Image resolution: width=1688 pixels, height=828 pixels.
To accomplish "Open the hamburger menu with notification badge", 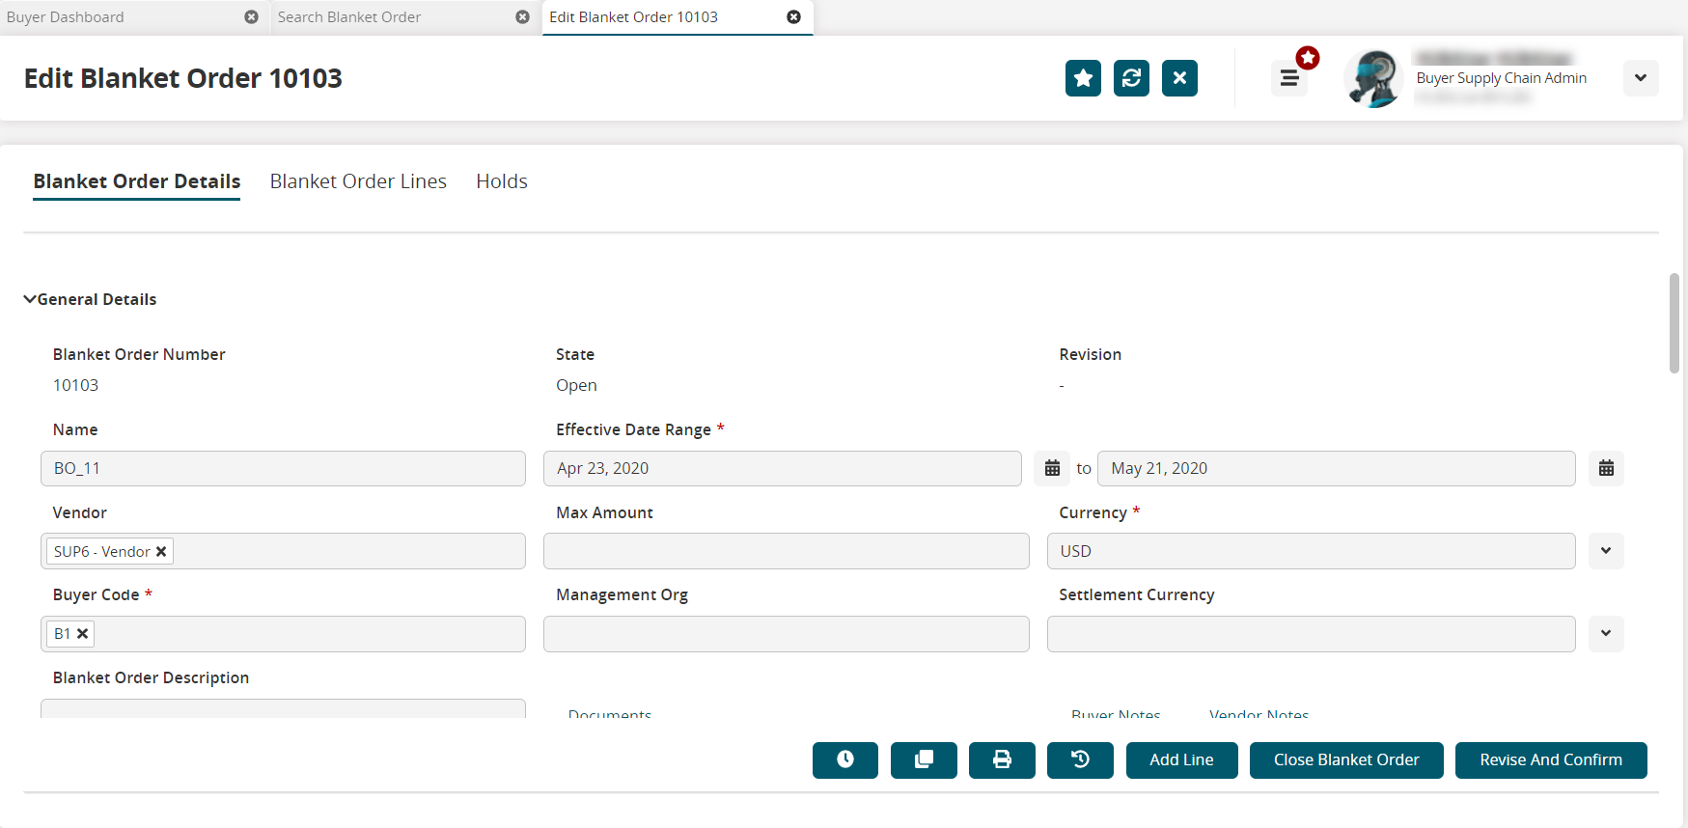I will click(1289, 78).
